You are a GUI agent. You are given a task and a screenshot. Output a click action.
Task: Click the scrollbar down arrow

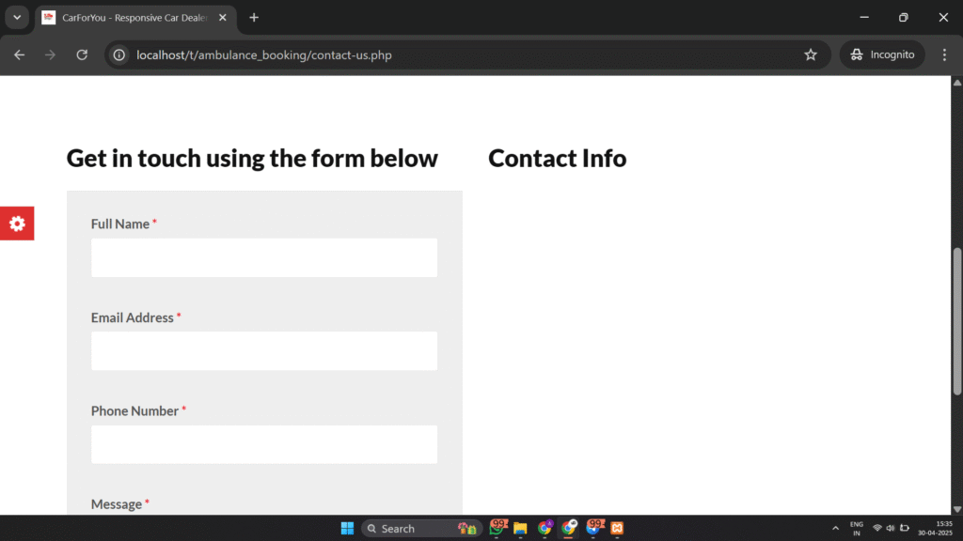click(x=956, y=509)
